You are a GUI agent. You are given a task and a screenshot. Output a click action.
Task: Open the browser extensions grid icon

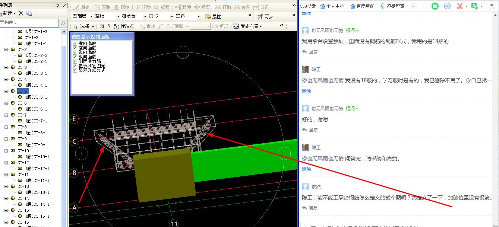click(490, 6)
